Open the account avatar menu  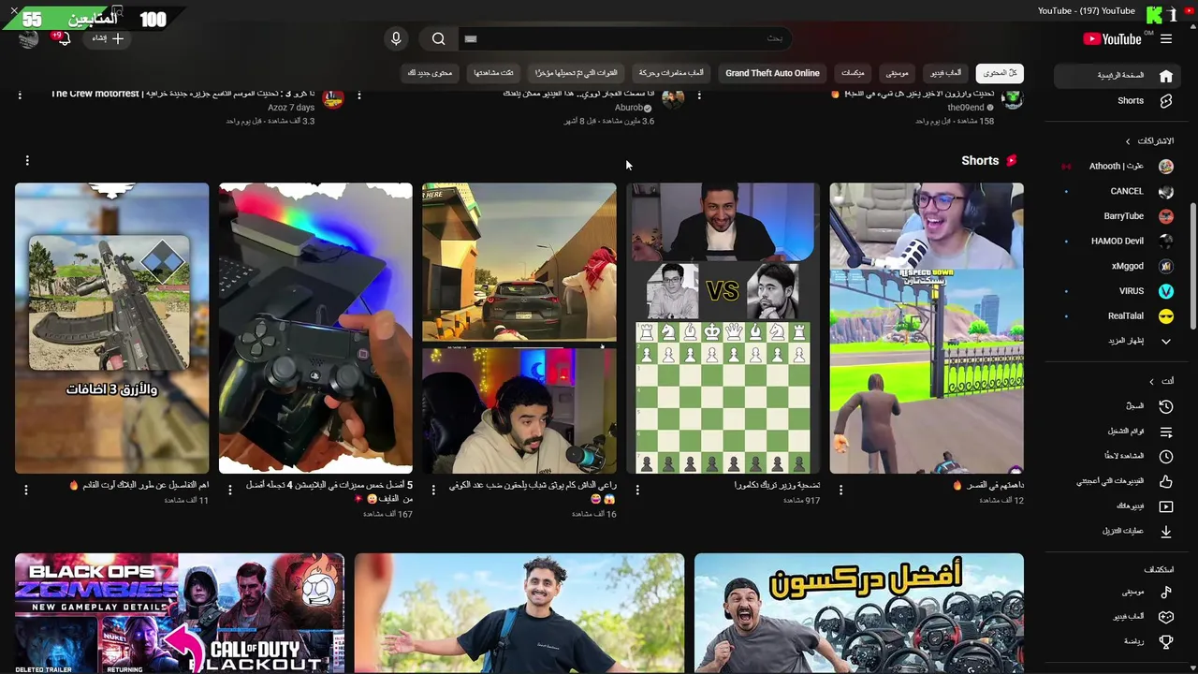pos(28,38)
